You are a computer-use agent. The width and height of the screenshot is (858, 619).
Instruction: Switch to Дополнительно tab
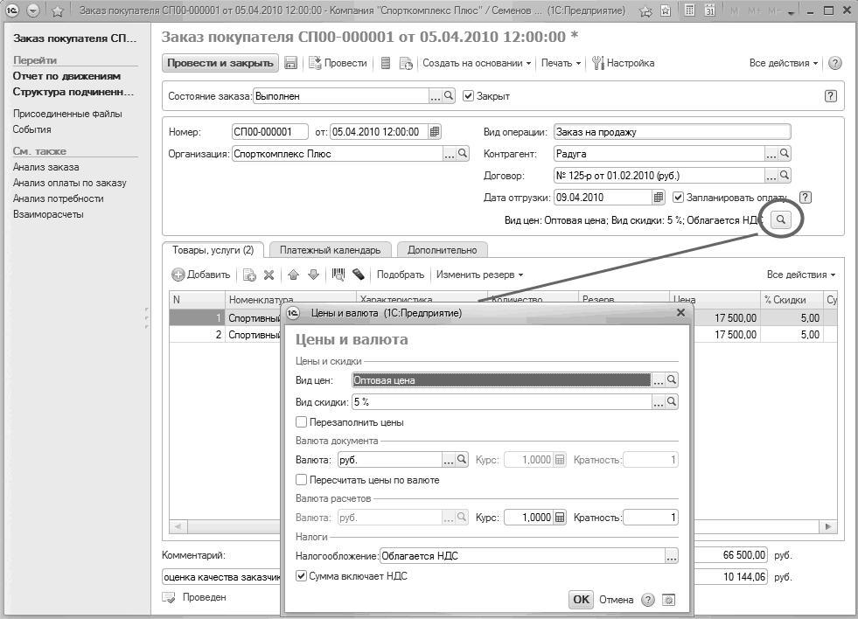pos(443,250)
